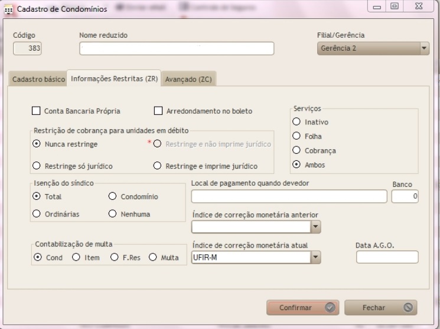Select Restringe e não imprime jurídico
This screenshot has width=440, height=329.
pos(157,144)
